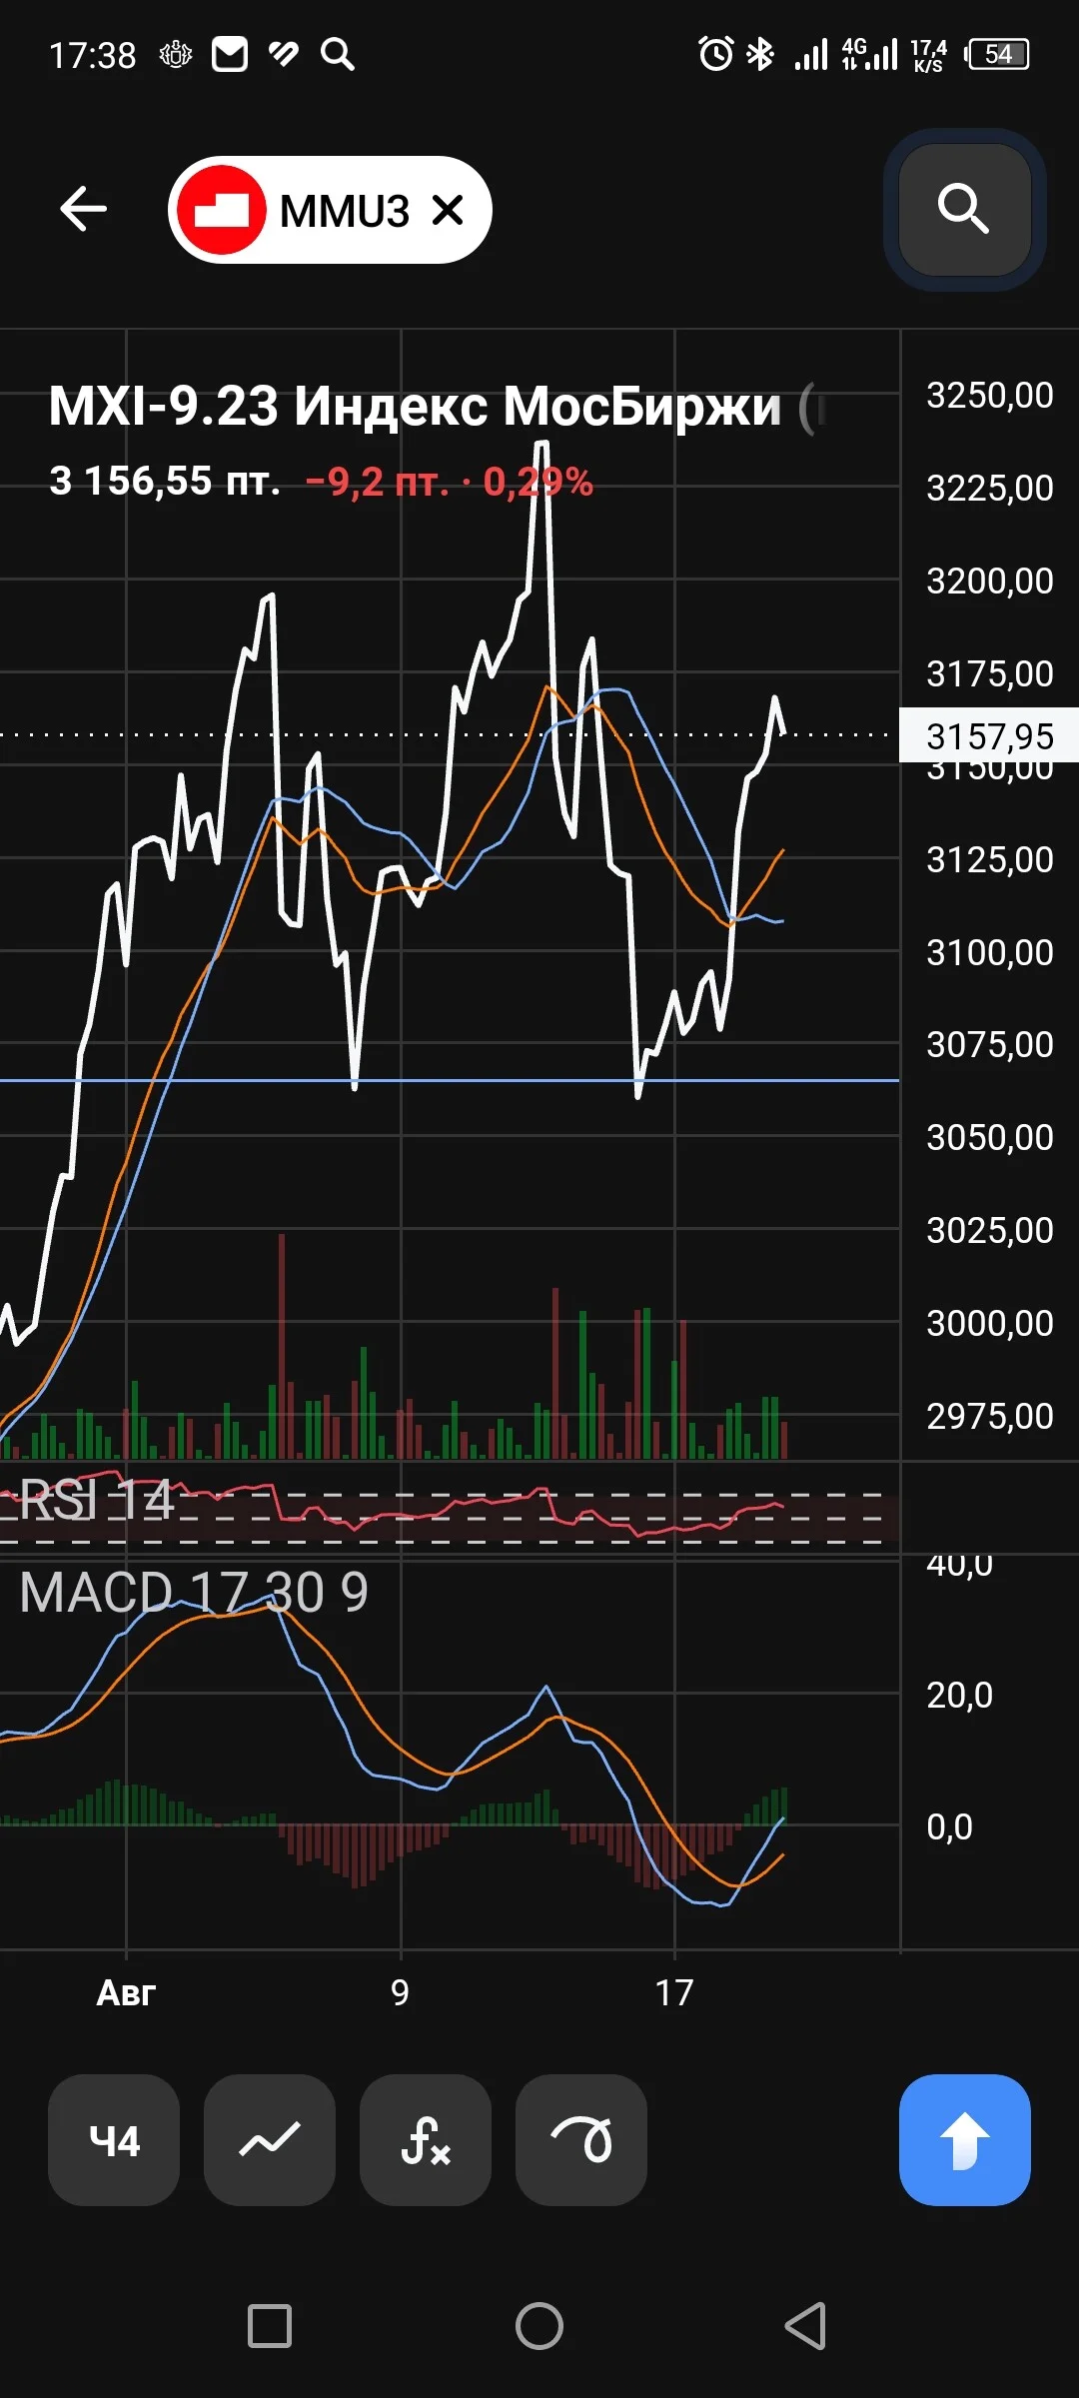Tap the 17 date axis label
The image size is (1079, 2398).
pos(674,1993)
